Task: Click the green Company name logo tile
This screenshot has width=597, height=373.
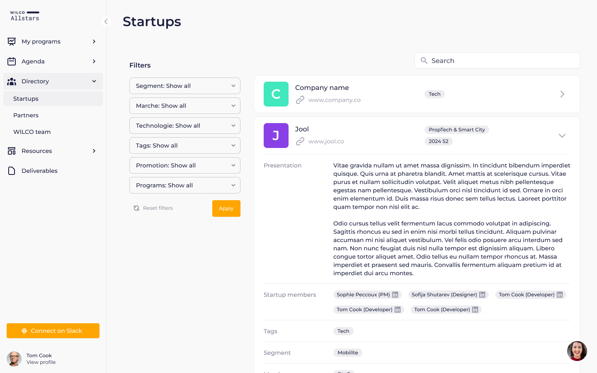Action: pyautogui.click(x=276, y=94)
